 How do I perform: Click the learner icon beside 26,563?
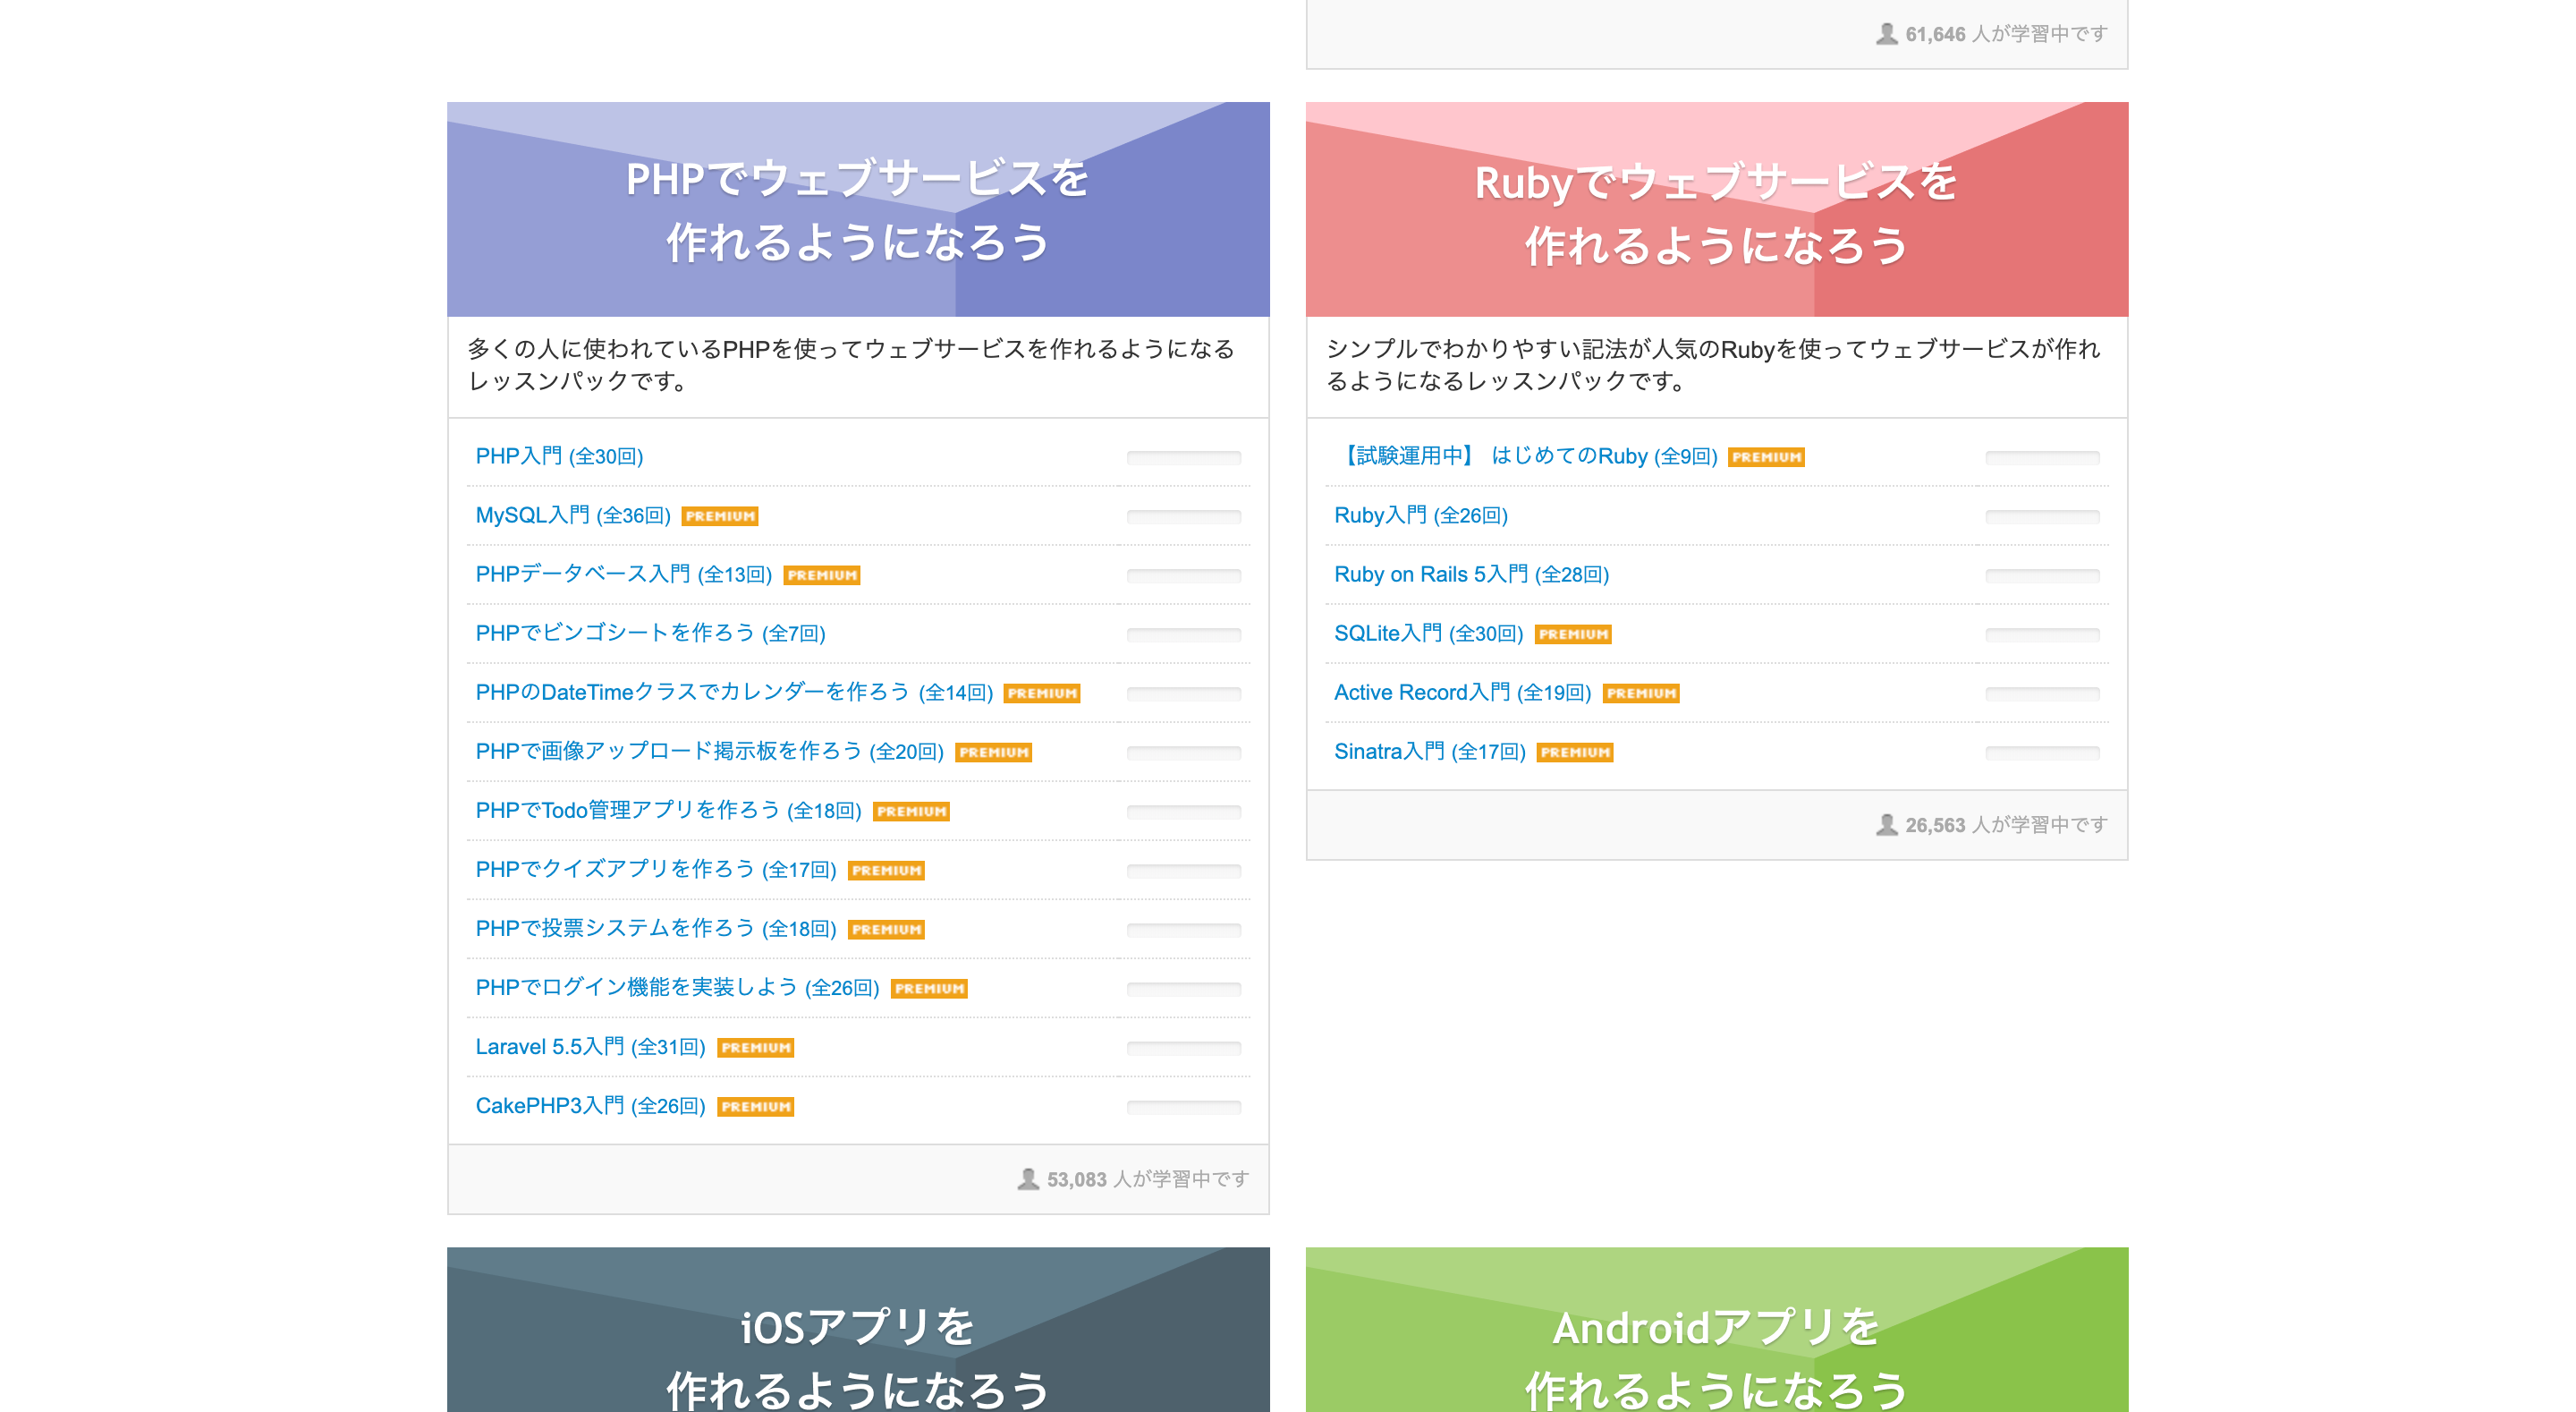(1886, 825)
